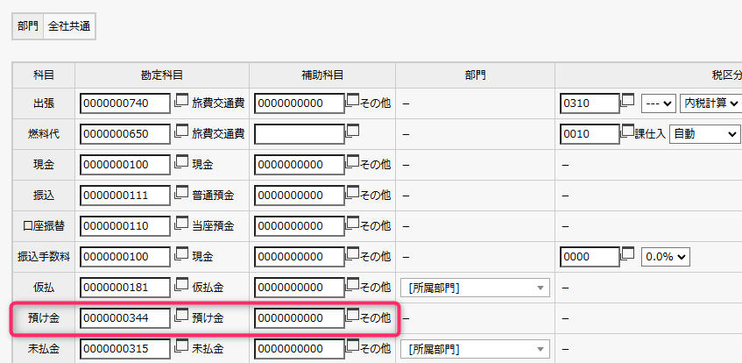The image size is (742, 363).
Task: Expand the 自動 dropdown in 燃料代 row
Action: pyautogui.click(x=704, y=134)
